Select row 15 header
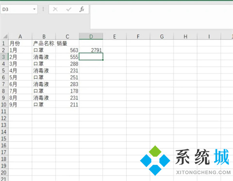The width and height of the screenshot is (233, 181). (4, 139)
